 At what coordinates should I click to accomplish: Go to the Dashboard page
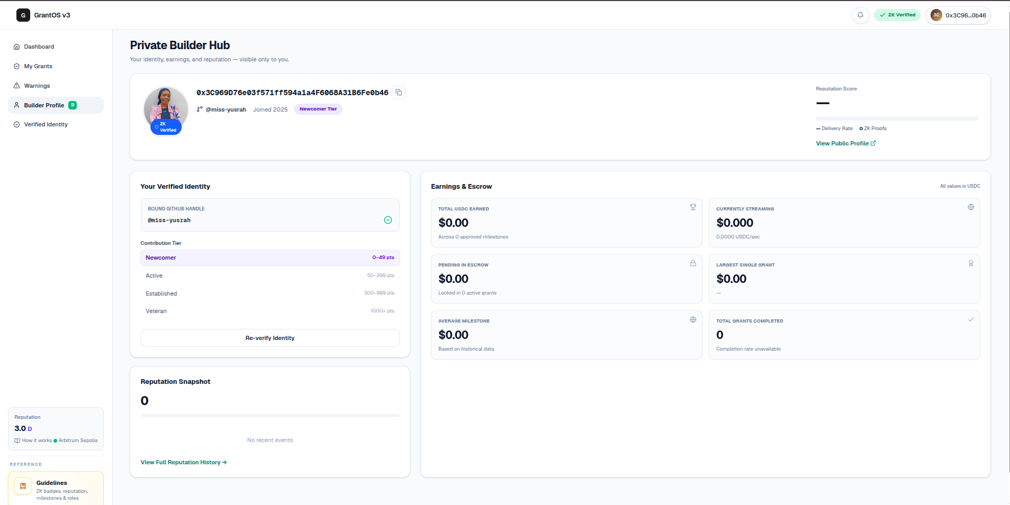click(x=56, y=47)
